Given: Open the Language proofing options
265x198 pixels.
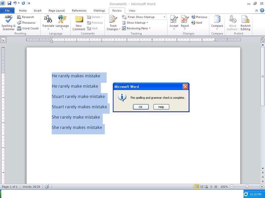Looking at the screenshot, I should tap(62, 23).
